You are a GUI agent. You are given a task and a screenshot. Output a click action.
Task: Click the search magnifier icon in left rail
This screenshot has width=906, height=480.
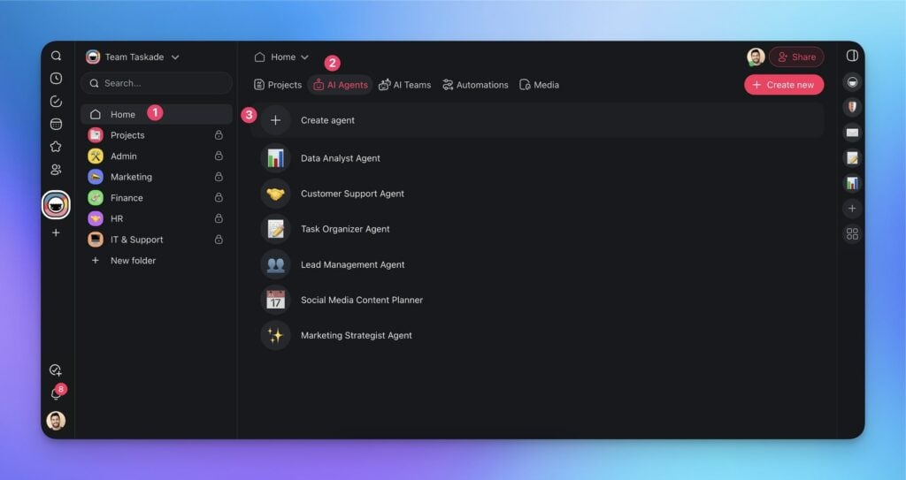[56, 56]
